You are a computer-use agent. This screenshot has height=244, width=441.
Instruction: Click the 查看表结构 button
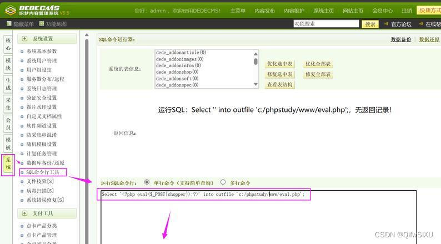279,84
